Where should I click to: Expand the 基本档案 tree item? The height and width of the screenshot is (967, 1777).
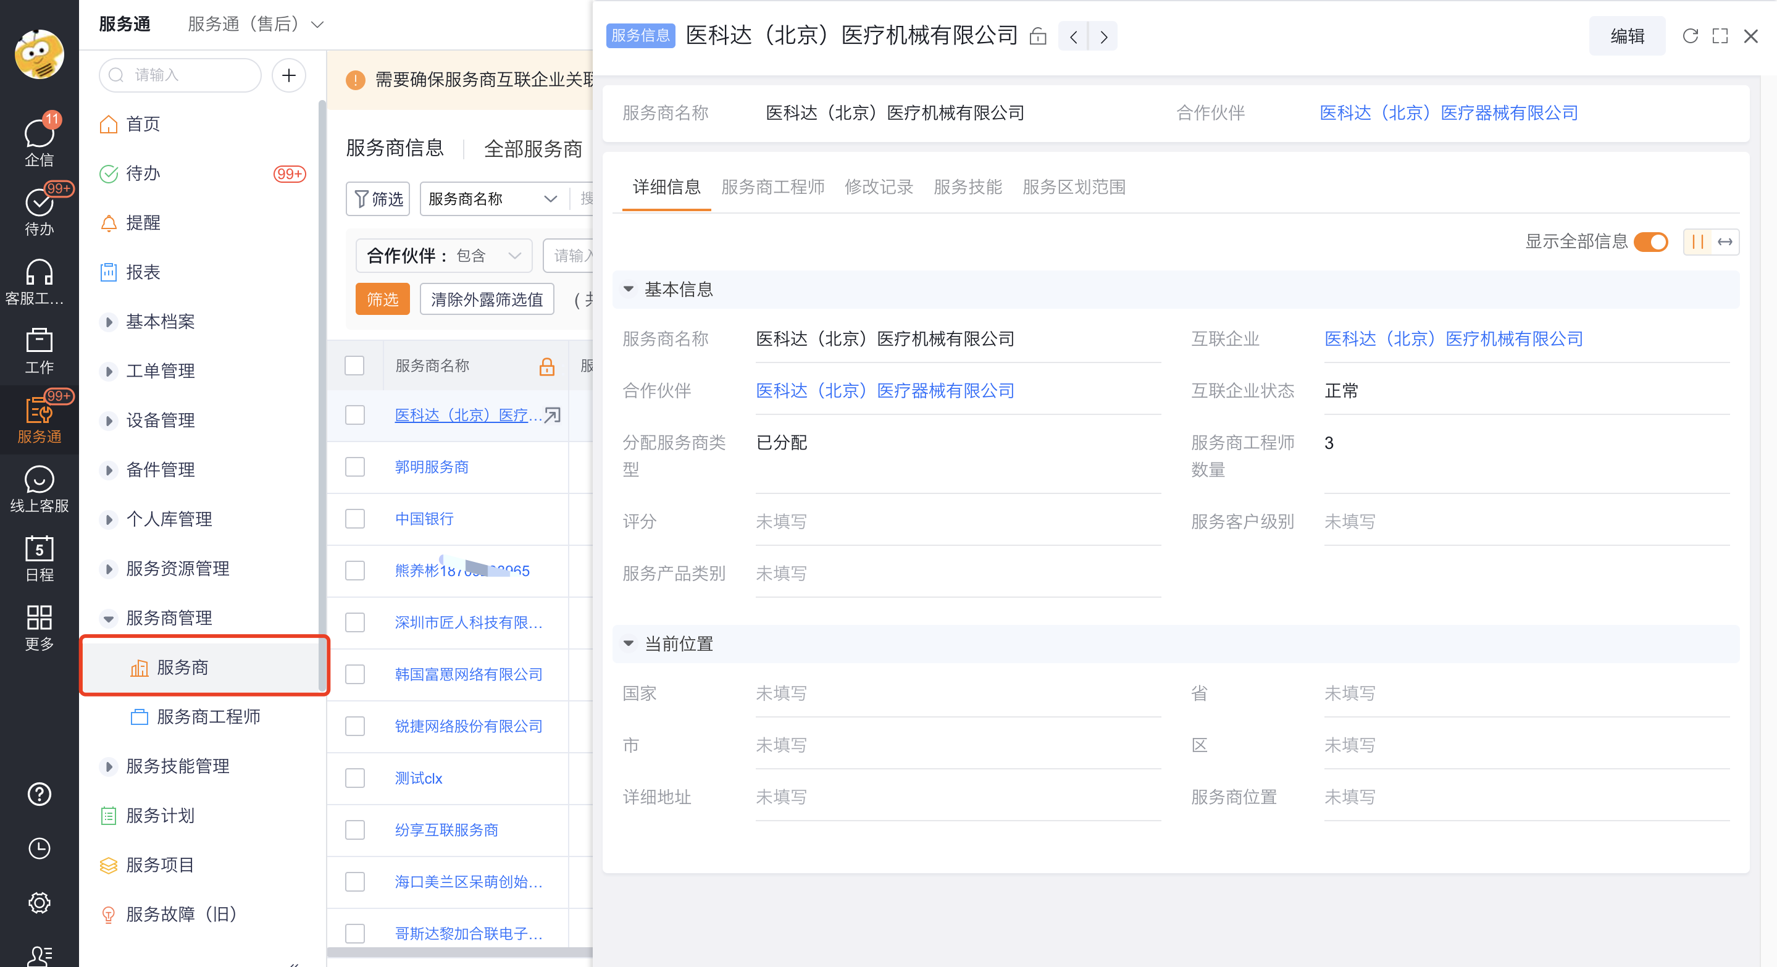click(108, 322)
